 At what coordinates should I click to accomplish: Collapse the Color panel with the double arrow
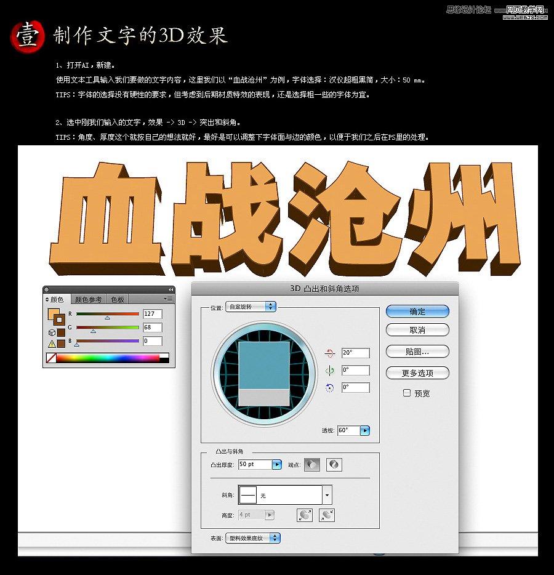(171, 290)
